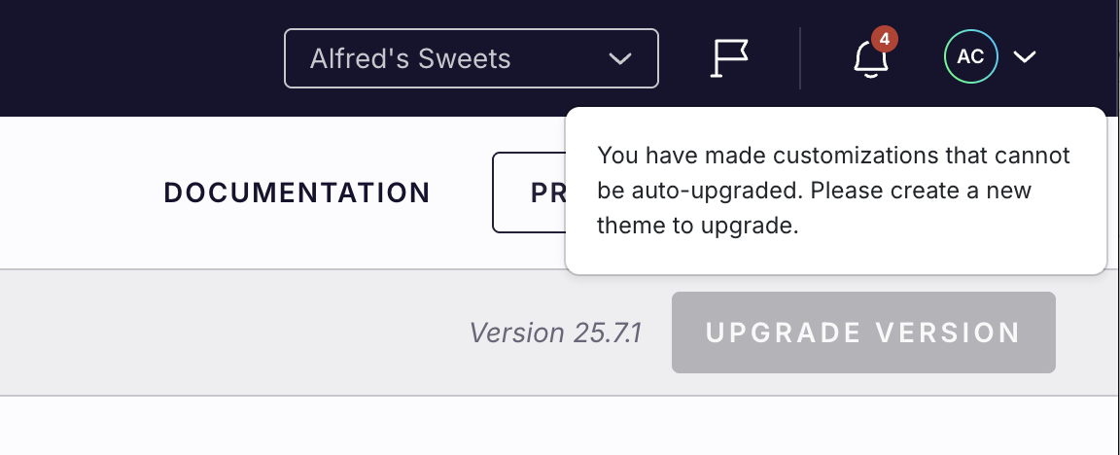1120x455 pixels.
Task: Click the chevron inside the store selector
Action: click(619, 59)
